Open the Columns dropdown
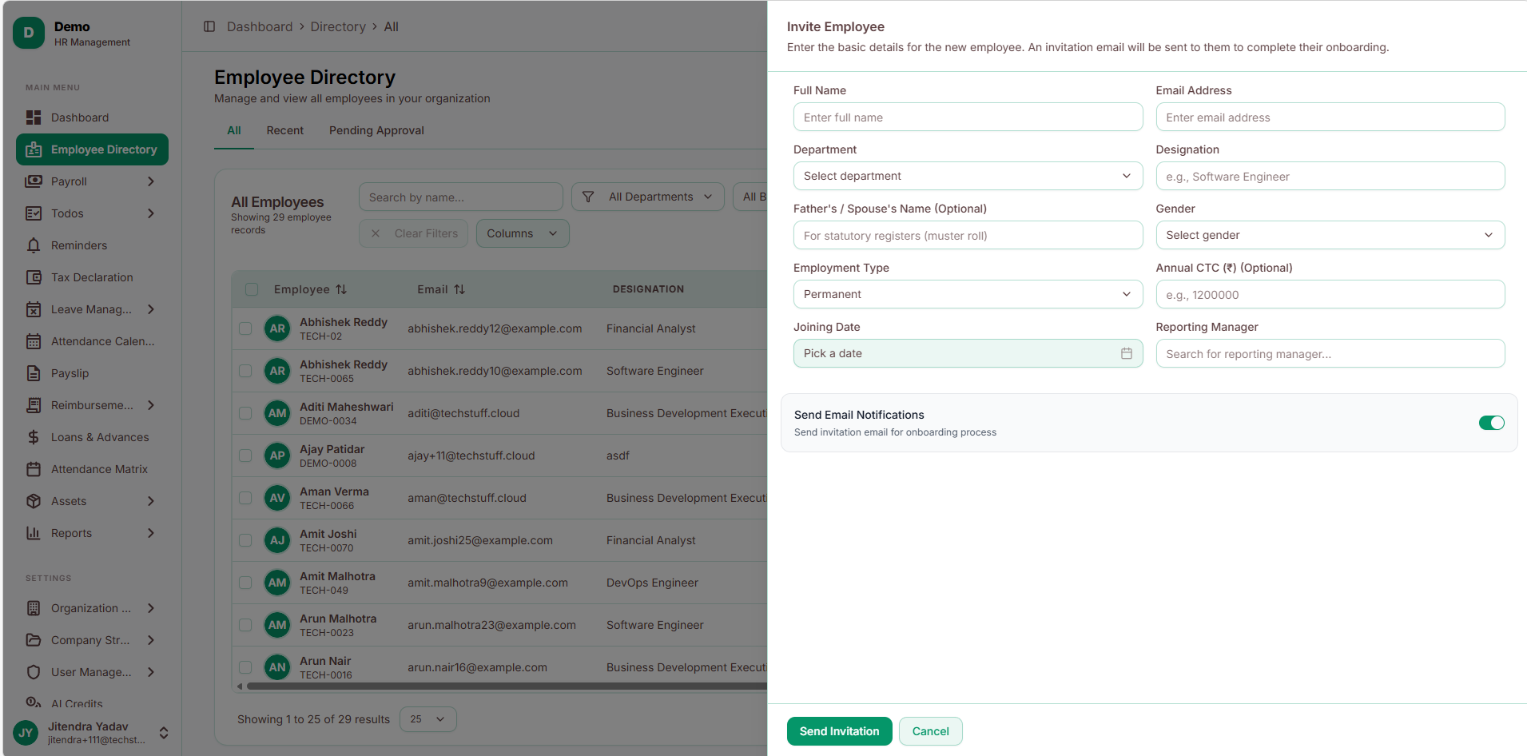Viewport: 1527px width, 756px height. click(x=523, y=233)
